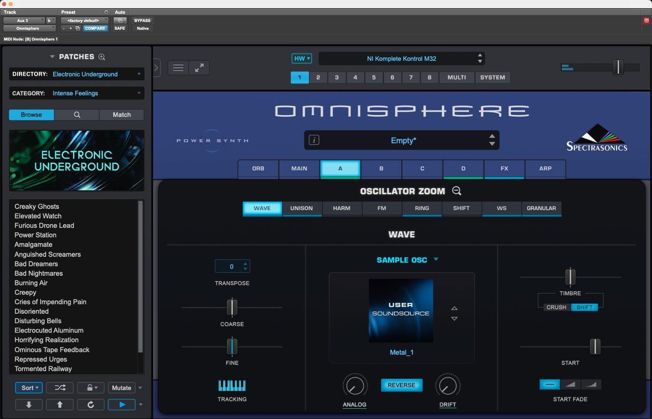
Task: Click the shuffle patches icon
Action: tap(60, 387)
